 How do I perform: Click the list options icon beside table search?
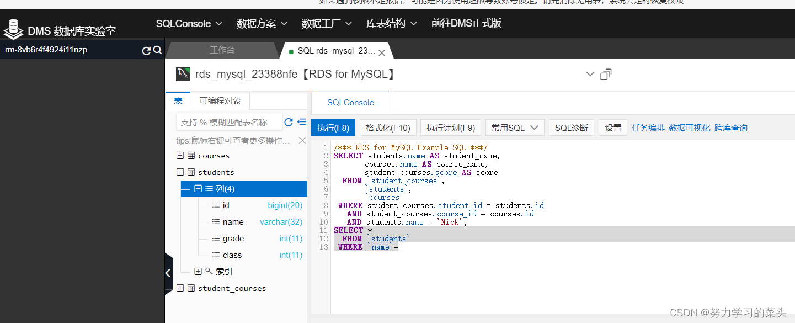tap(301, 122)
